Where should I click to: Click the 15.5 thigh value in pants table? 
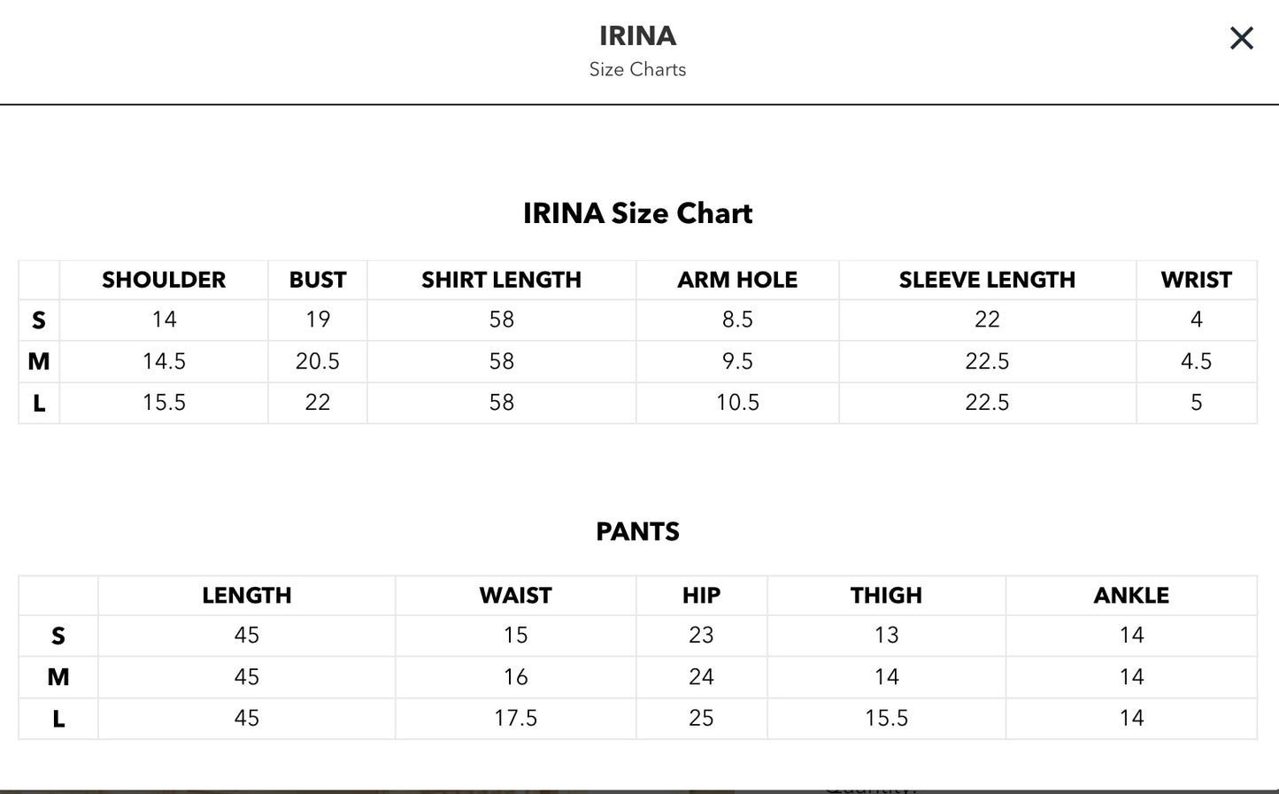coord(886,718)
